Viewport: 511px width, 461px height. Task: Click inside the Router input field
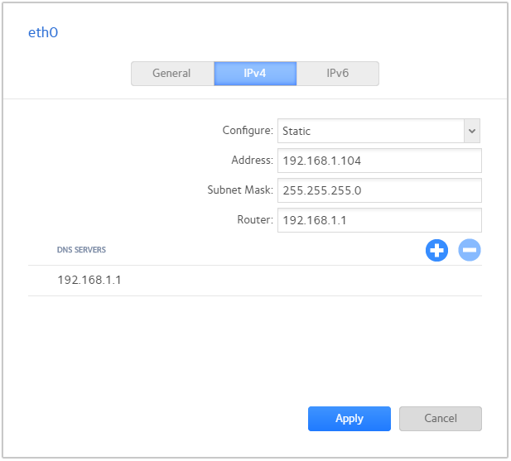tap(379, 220)
